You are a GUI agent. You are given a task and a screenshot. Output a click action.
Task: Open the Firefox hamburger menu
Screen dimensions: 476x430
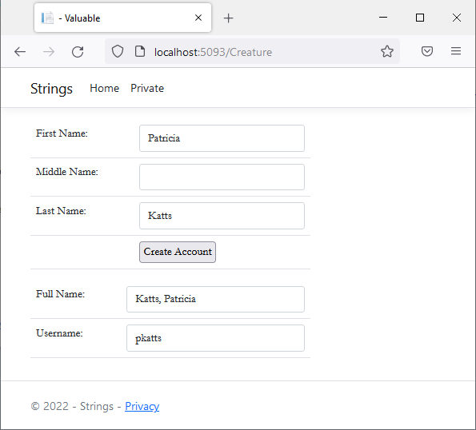(456, 51)
